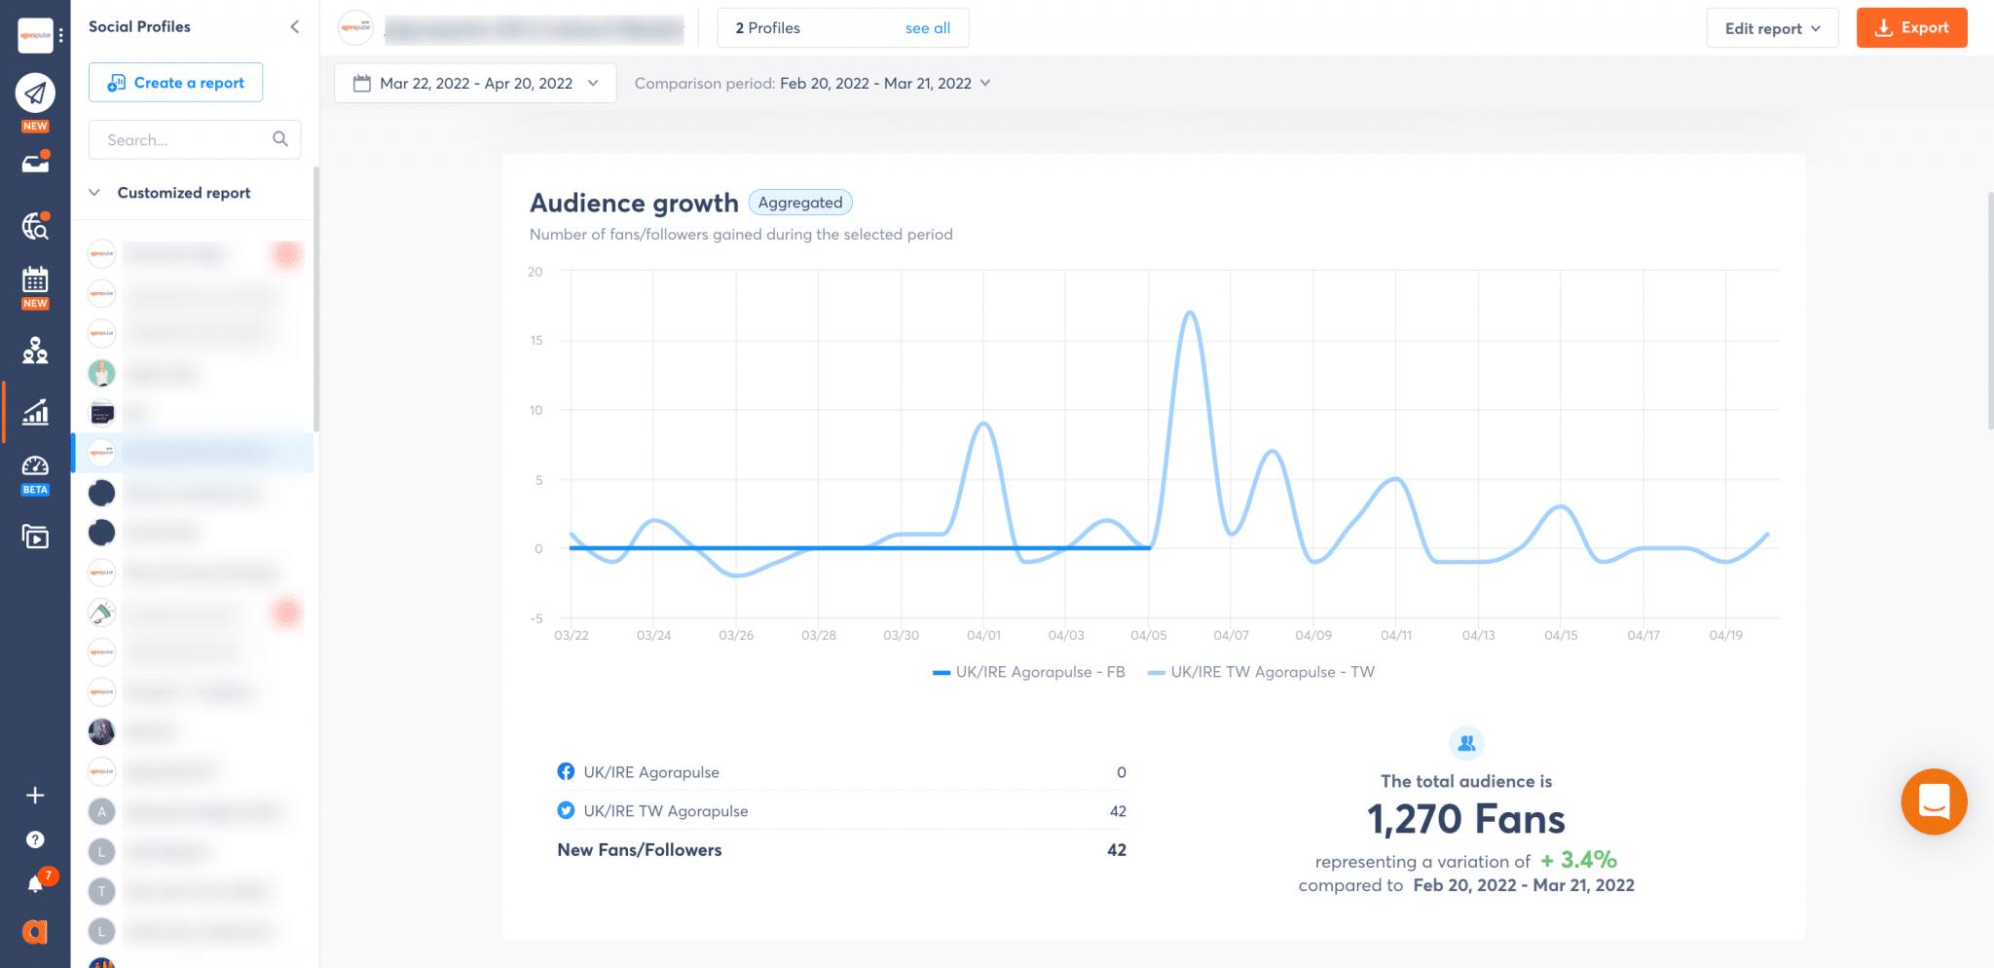Open the orange chat support bubble
The width and height of the screenshot is (1994, 968).
(1934, 801)
